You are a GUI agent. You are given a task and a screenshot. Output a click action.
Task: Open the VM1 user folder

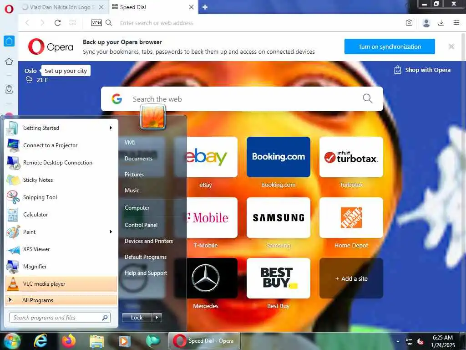coord(130,143)
